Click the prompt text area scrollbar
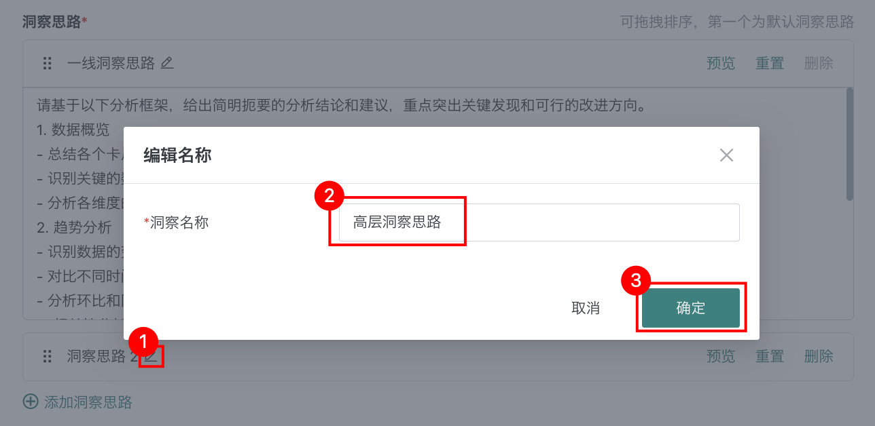Screen dimensions: 875x426 [849, 144]
